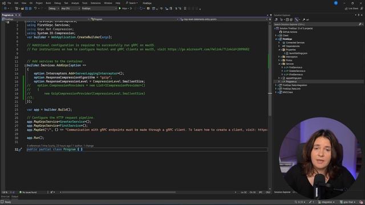This screenshot has width=365, height=205.
Task: Click the microsoft.com link in comment
Action: coord(208,50)
